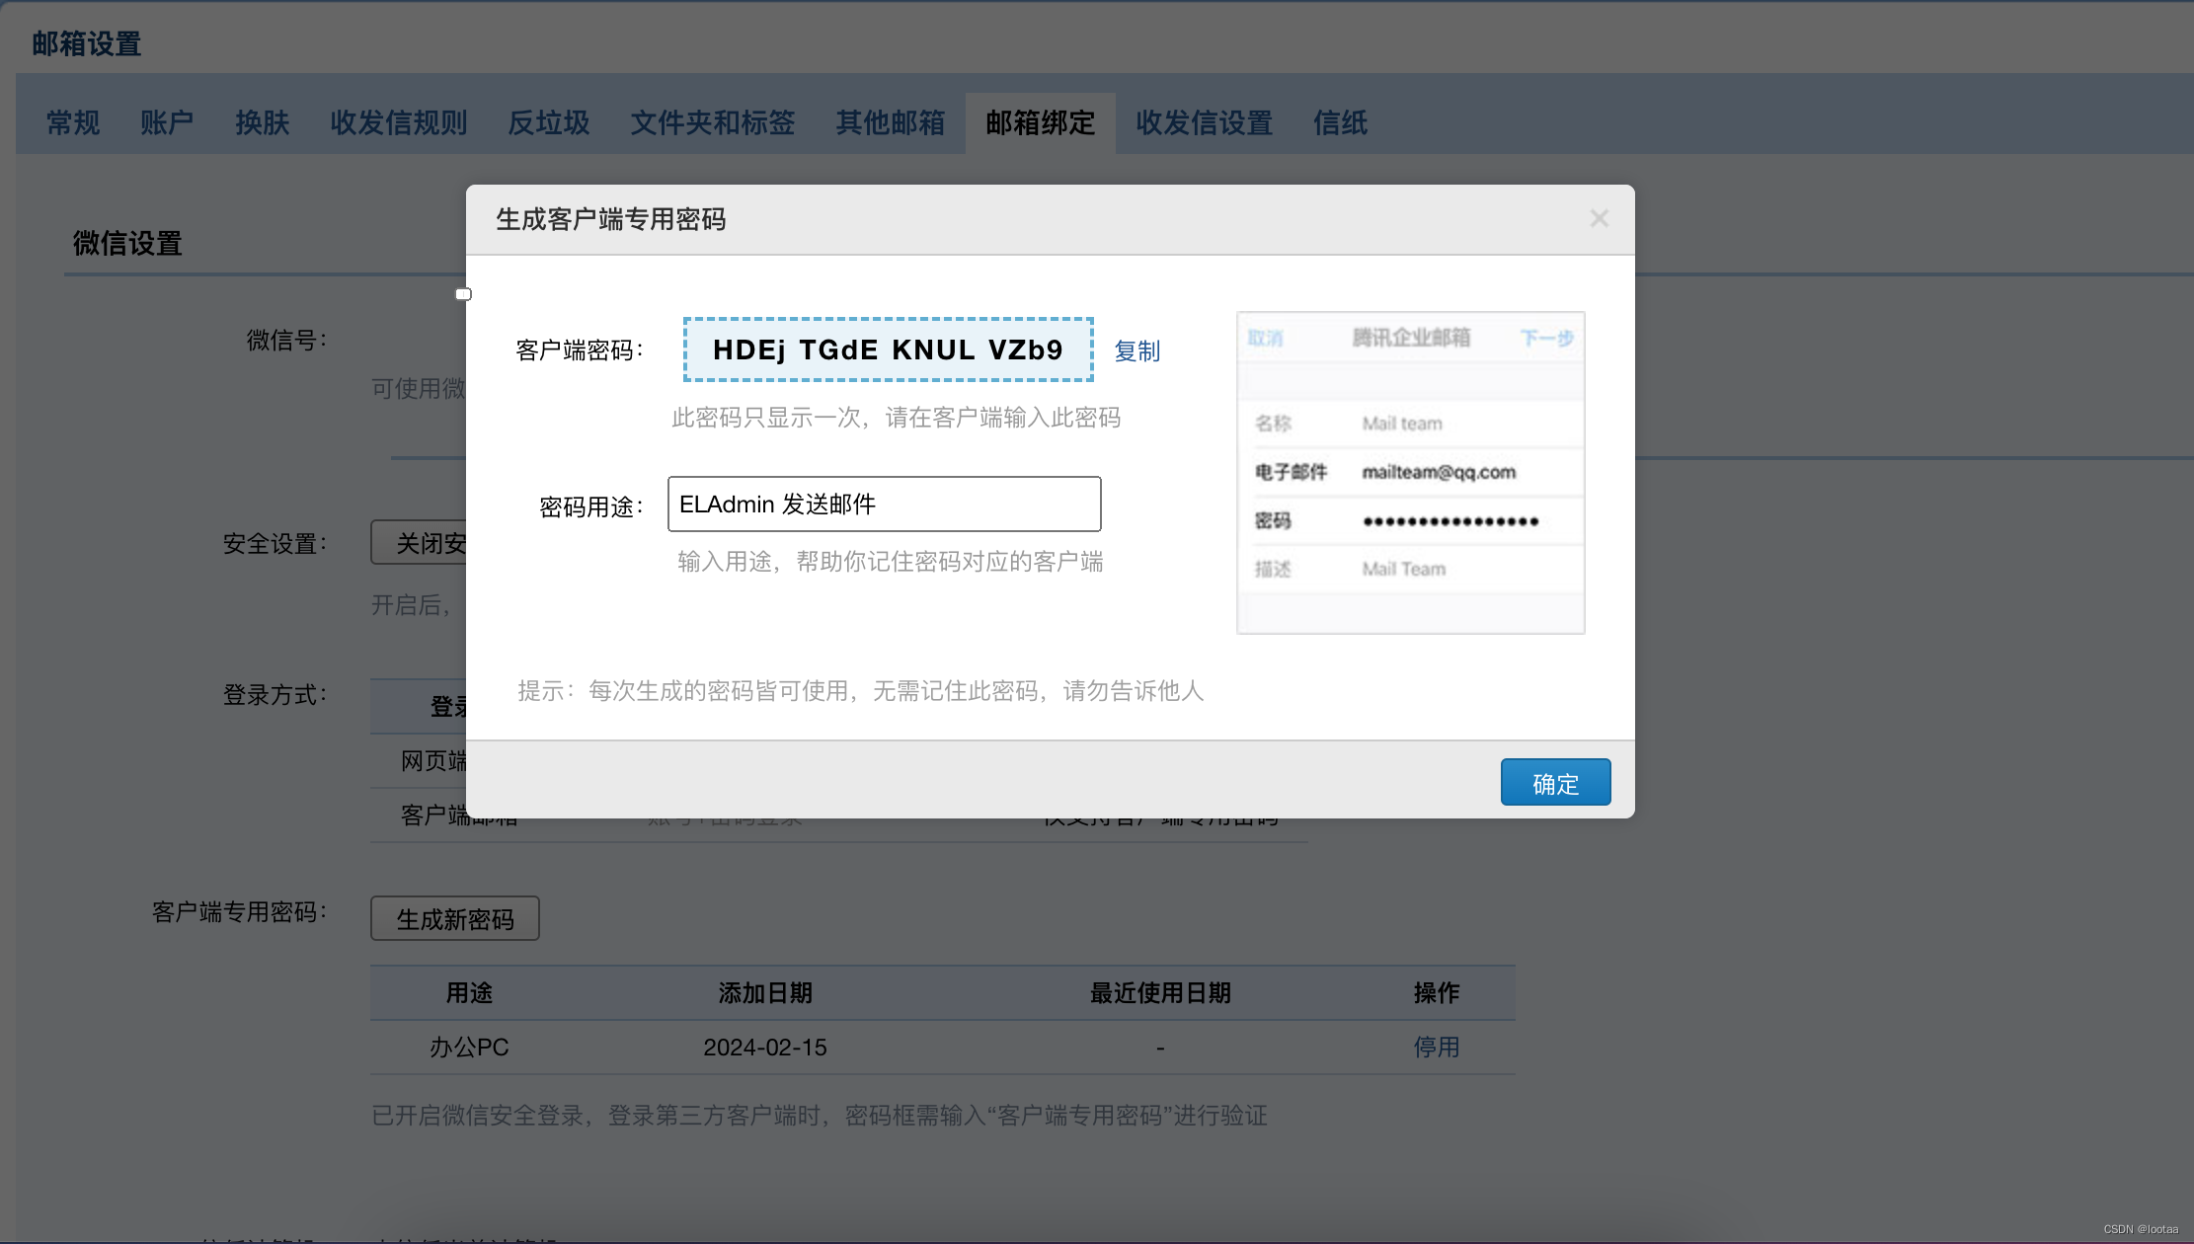Switch to the 账户 tab
Image resolution: width=2194 pixels, height=1244 pixels.
coord(166,122)
